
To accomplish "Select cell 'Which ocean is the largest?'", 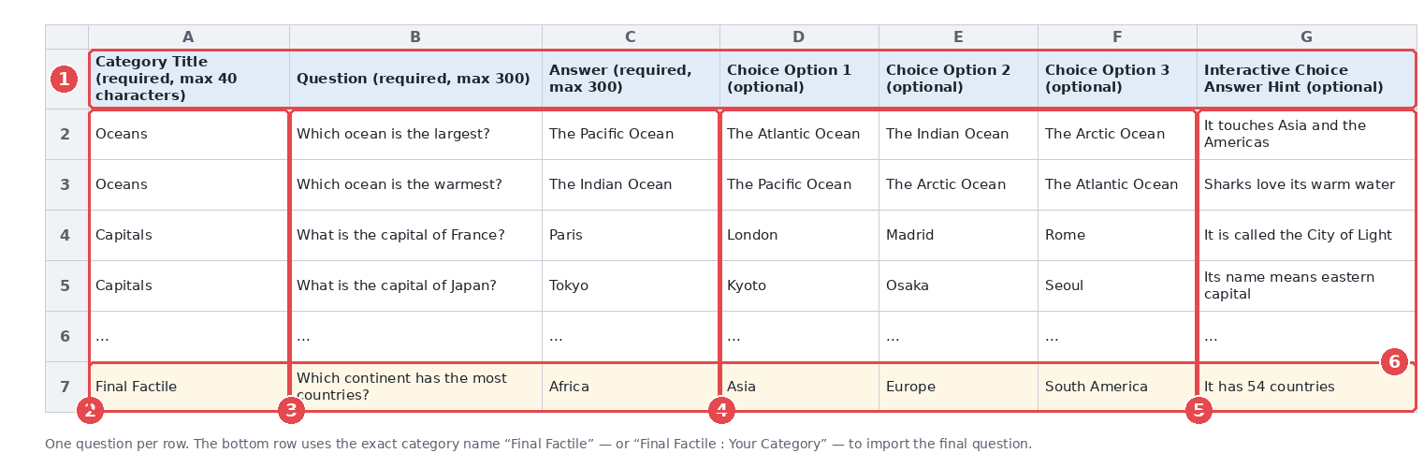I will [x=416, y=134].
